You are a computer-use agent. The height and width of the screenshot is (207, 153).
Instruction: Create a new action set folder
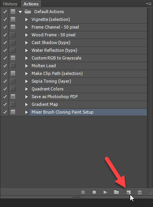point(116,192)
